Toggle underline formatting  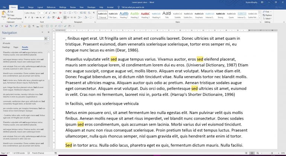point(32,17)
